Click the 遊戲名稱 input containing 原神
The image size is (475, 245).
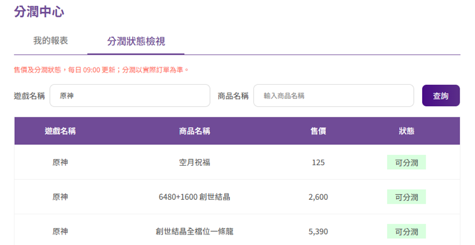(130, 96)
